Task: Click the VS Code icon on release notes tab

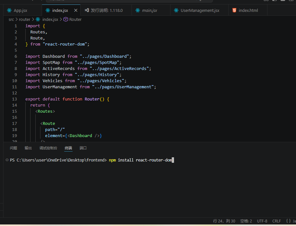Action: point(86,11)
